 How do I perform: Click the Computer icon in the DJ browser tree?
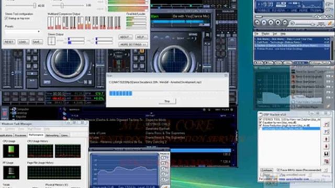14,109
